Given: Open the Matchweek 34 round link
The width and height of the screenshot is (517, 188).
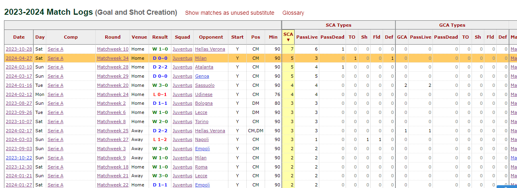Looking at the screenshot, I should (x=113, y=58).
